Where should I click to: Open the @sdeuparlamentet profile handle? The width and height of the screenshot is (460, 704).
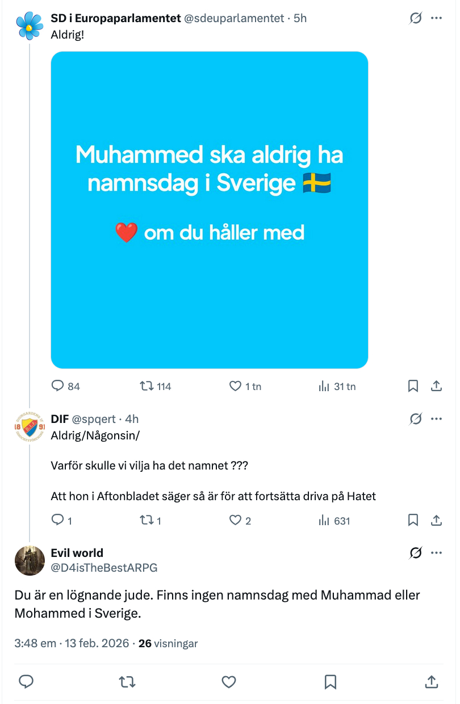pos(234,18)
